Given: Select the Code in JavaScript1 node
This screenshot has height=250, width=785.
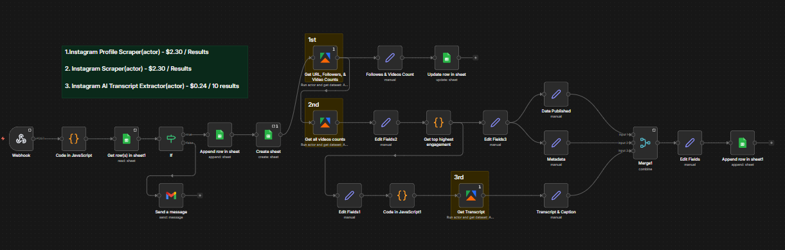Looking at the screenshot, I should pyautogui.click(x=402, y=195).
